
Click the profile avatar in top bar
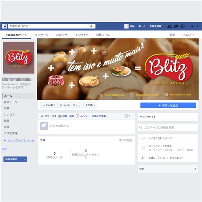pyautogui.click(x=126, y=26)
